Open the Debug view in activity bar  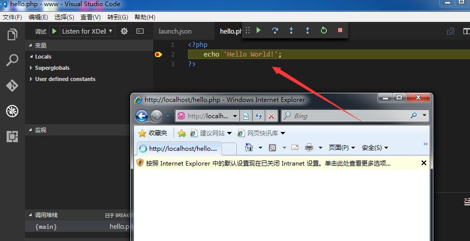(12, 111)
